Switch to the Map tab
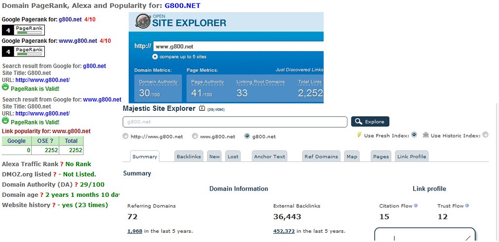 pyautogui.click(x=352, y=156)
